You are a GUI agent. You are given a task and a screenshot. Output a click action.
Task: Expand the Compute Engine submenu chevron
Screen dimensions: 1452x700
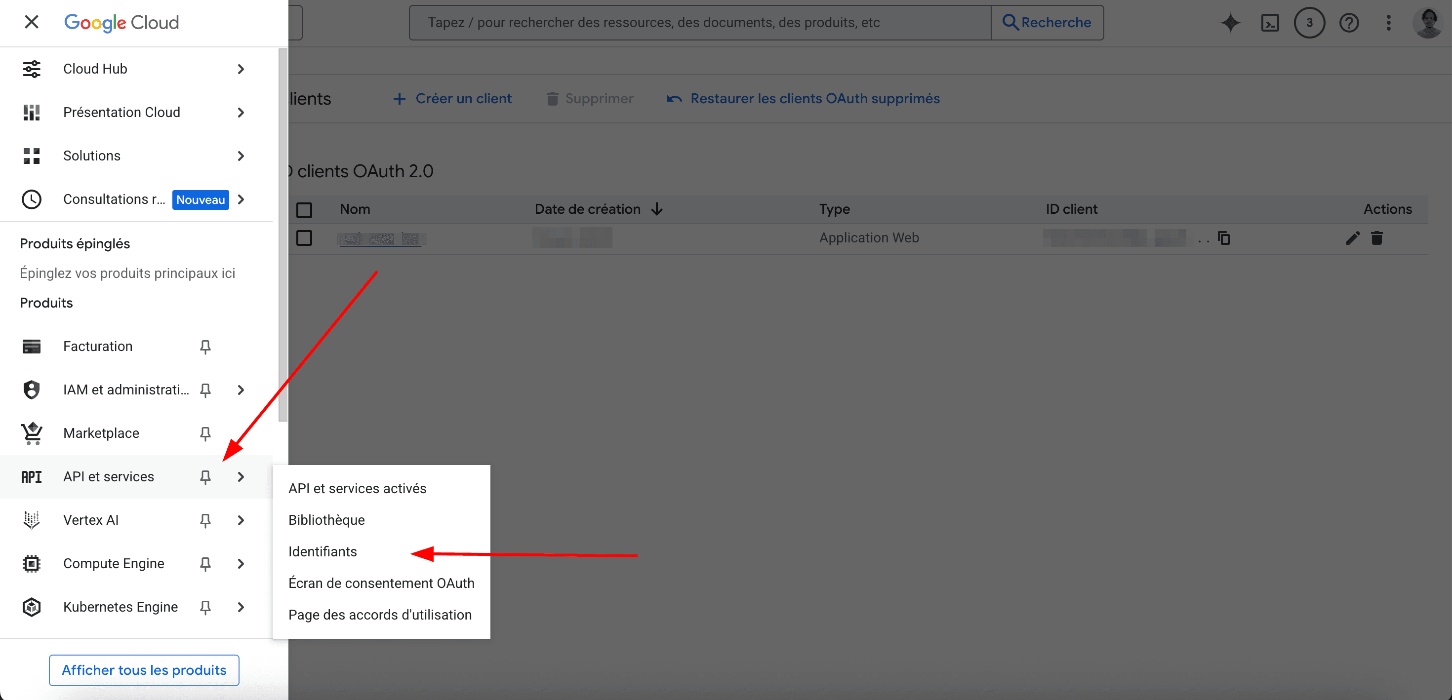click(241, 563)
